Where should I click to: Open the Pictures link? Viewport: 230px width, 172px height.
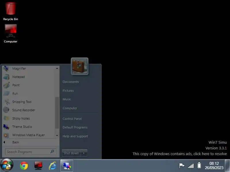click(x=68, y=91)
